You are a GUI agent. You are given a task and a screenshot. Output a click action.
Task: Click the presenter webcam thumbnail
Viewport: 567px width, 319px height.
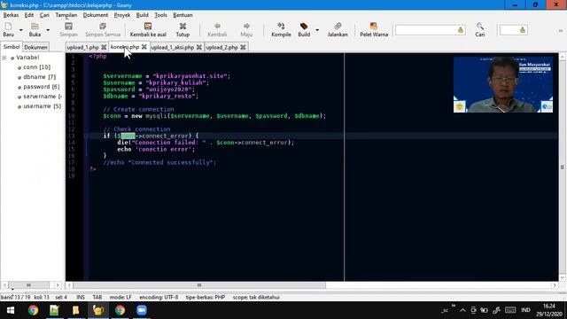(503, 85)
